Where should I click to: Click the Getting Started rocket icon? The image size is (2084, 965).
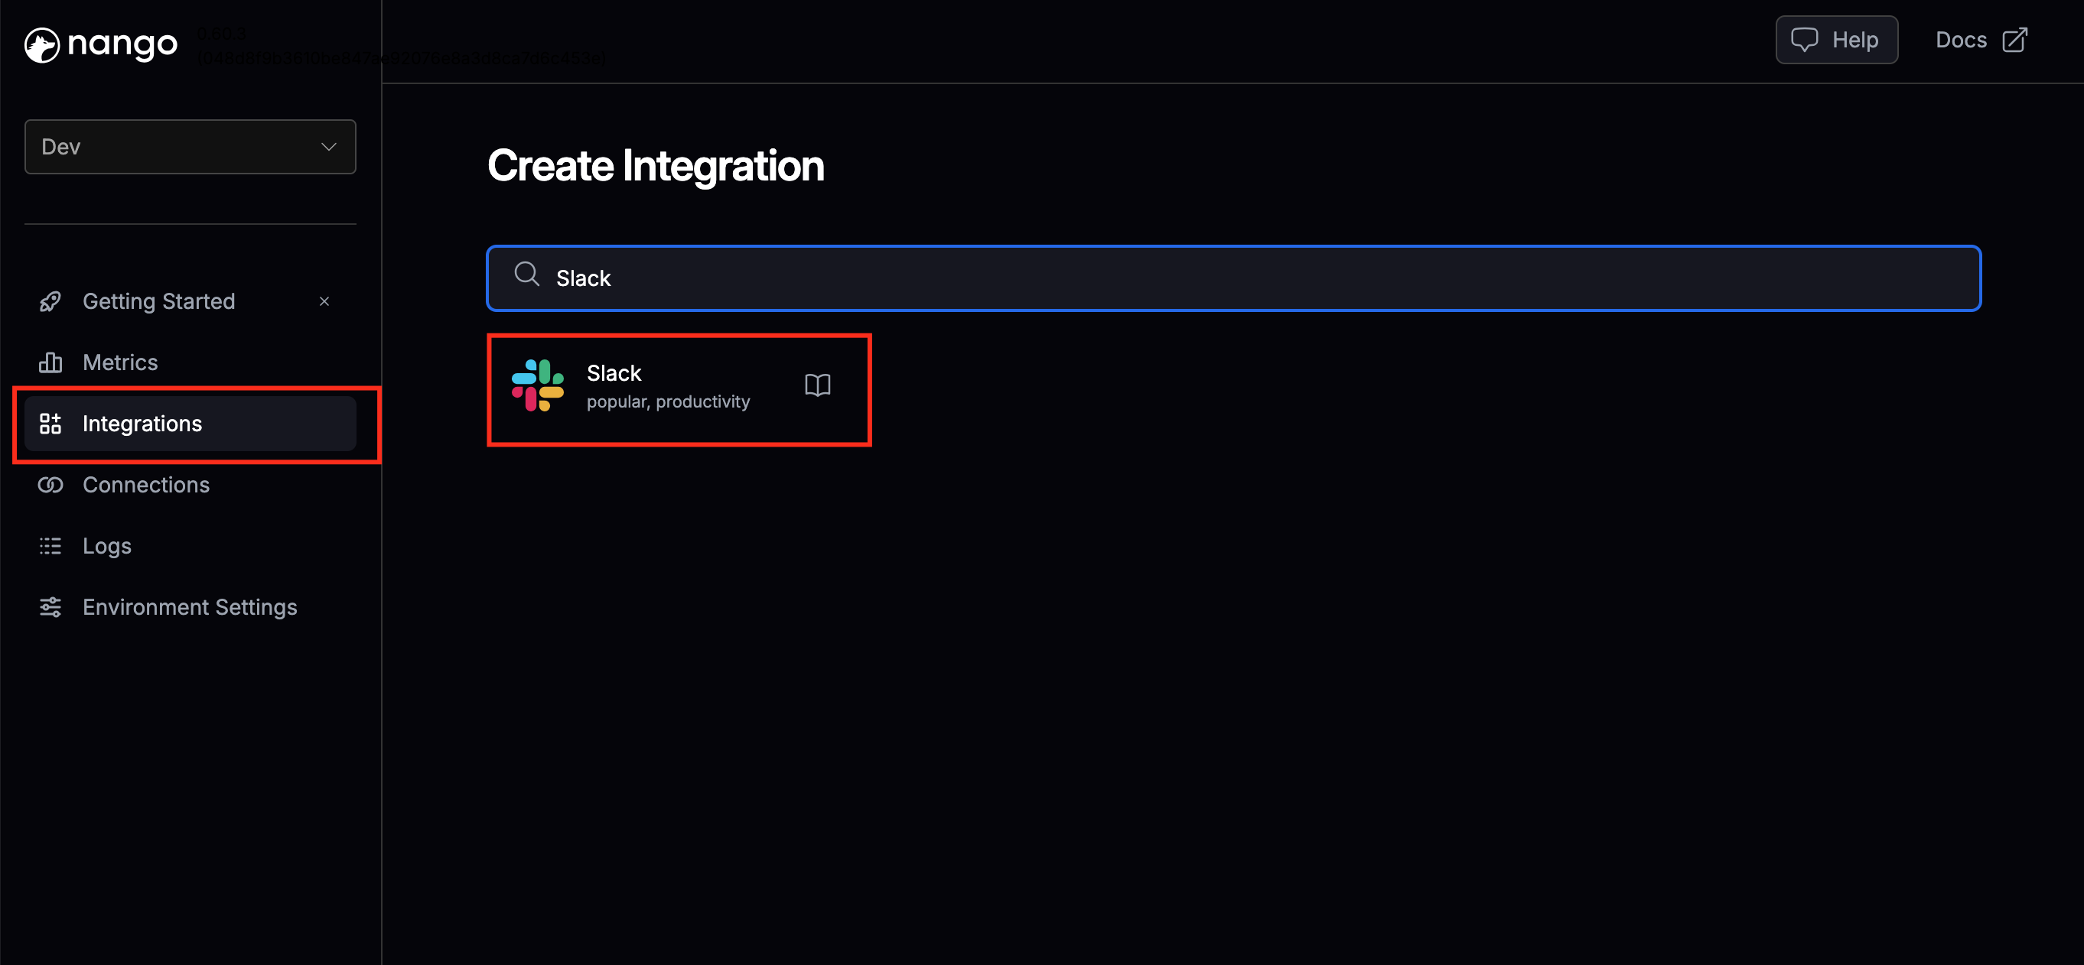(x=50, y=301)
